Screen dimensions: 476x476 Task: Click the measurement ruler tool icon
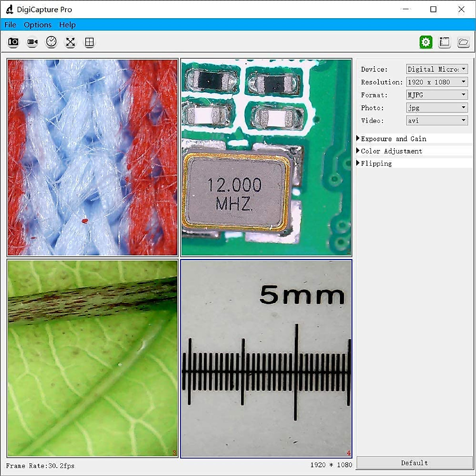444,42
